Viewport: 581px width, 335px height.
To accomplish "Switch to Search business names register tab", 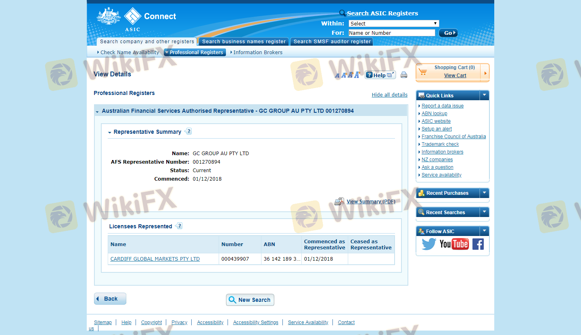I will (x=244, y=42).
